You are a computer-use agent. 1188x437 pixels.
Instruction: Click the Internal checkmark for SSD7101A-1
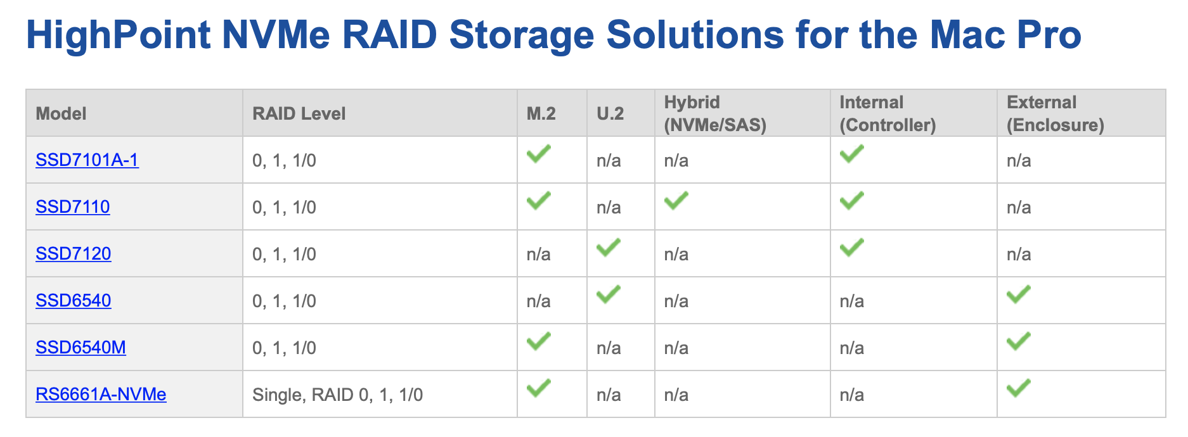852,153
